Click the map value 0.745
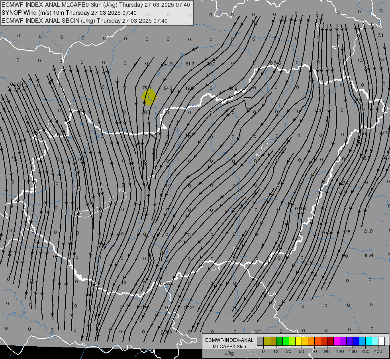 pyautogui.click(x=276, y=63)
